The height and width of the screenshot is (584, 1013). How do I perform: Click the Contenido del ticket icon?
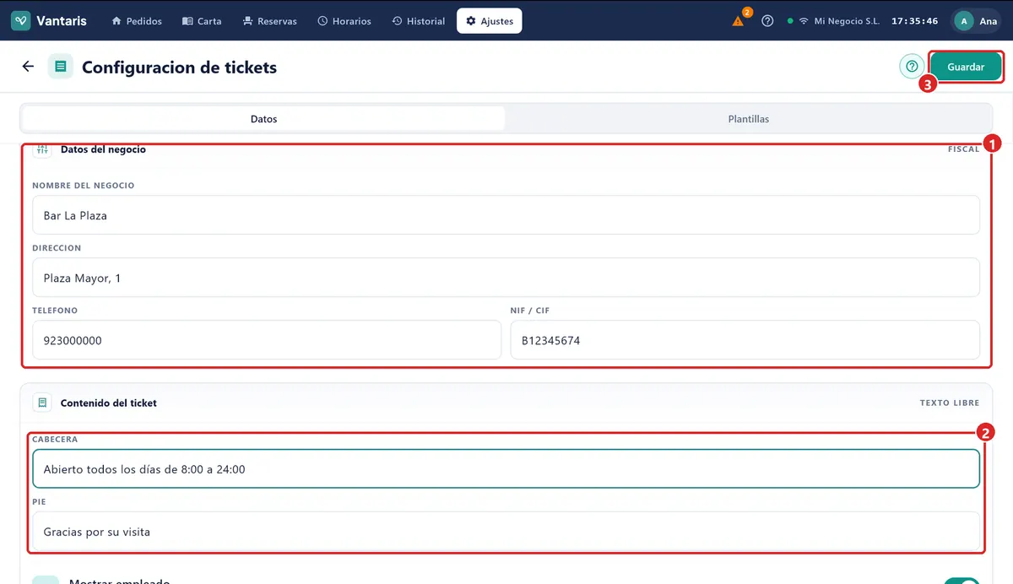point(42,403)
